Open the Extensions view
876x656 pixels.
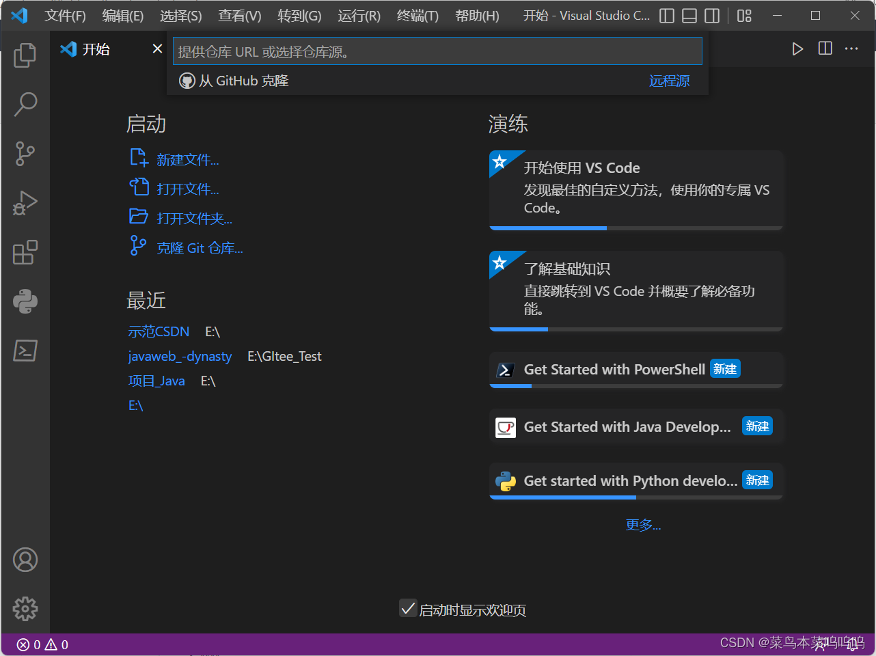(25, 252)
